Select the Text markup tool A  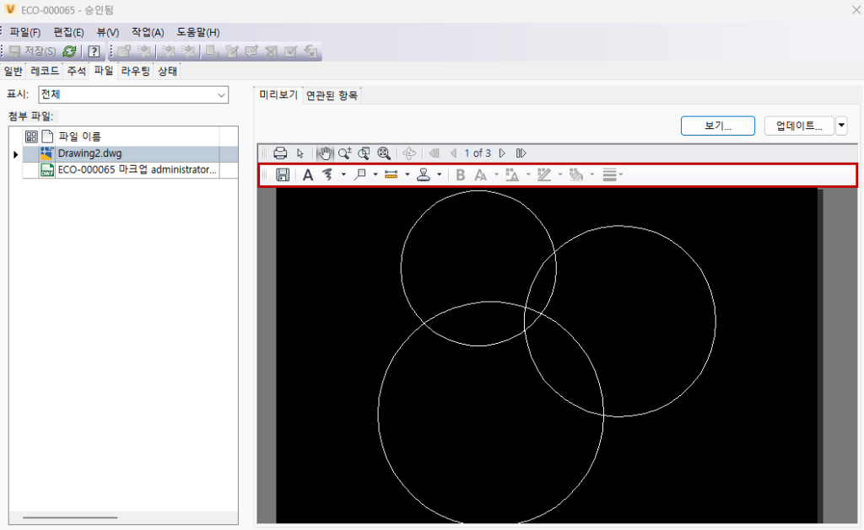(307, 175)
